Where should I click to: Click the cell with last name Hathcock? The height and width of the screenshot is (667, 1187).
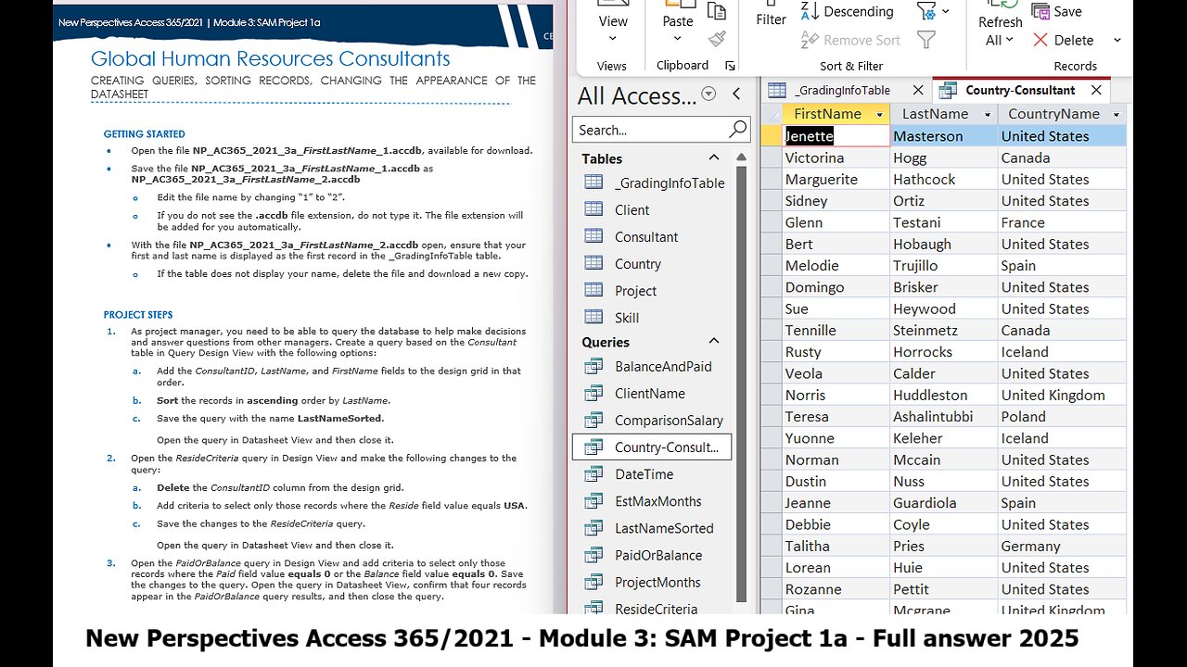(x=944, y=179)
